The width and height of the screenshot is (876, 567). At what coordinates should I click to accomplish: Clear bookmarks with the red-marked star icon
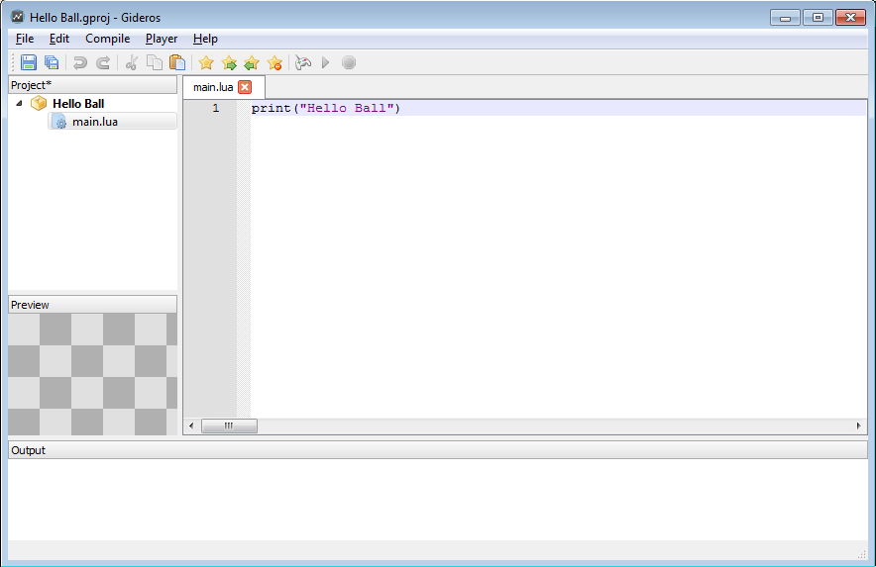274,62
